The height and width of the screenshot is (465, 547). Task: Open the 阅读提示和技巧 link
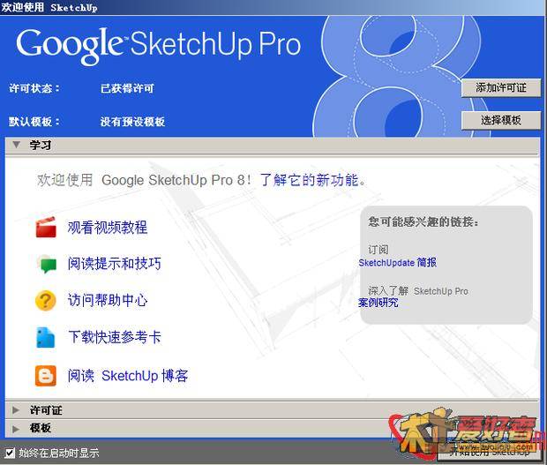click(115, 264)
